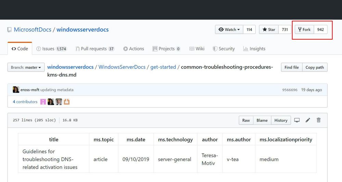Image resolution: width=342 pixels, height=182 pixels.
Task: Click the '16.8 KB' file size
Action: pos(70,120)
